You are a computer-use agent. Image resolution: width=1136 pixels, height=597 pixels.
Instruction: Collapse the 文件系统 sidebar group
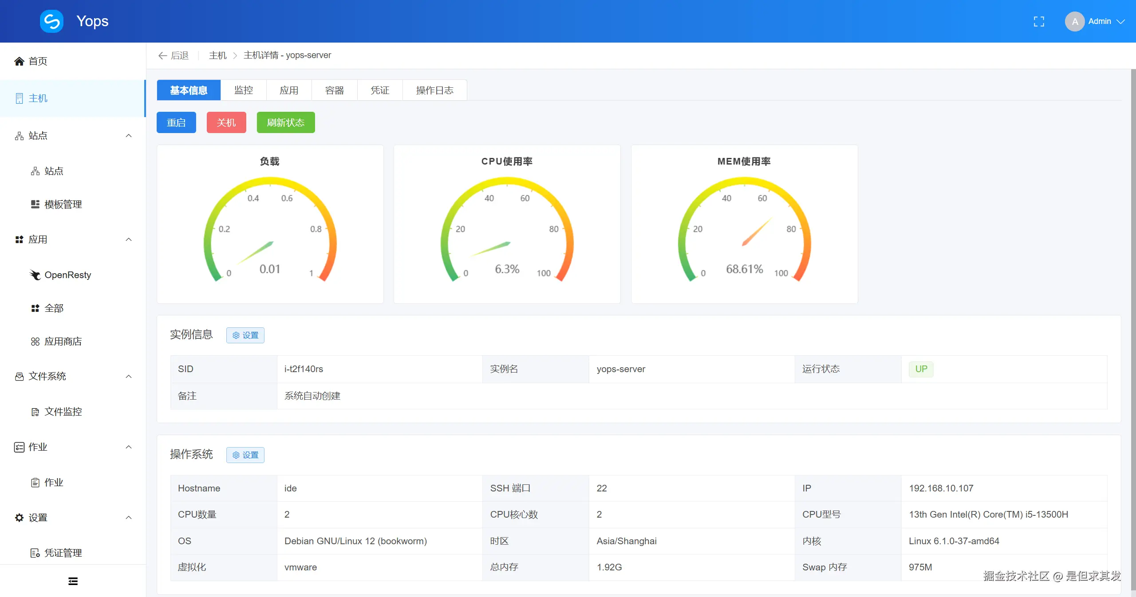pyautogui.click(x=129, y=377)
